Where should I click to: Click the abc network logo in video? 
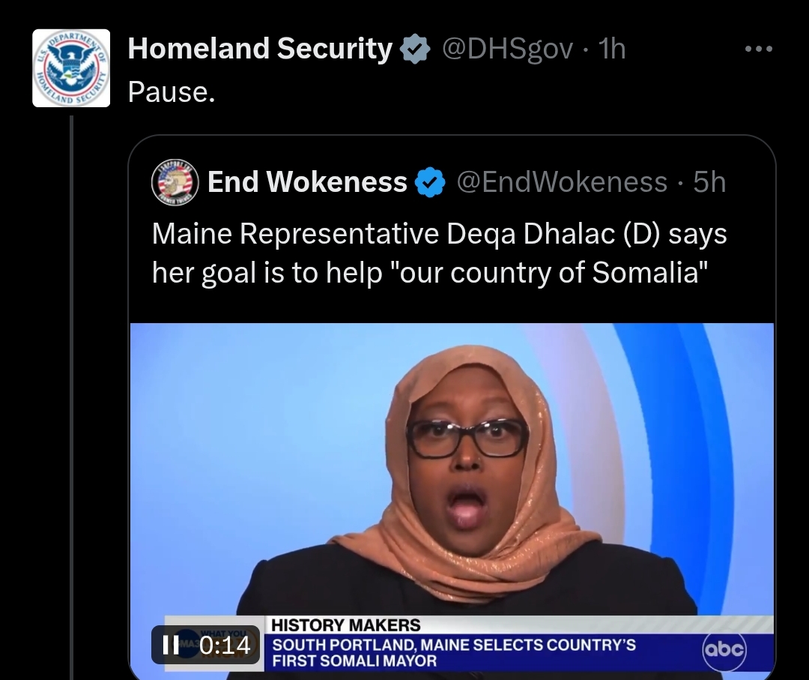coord(724,649)
